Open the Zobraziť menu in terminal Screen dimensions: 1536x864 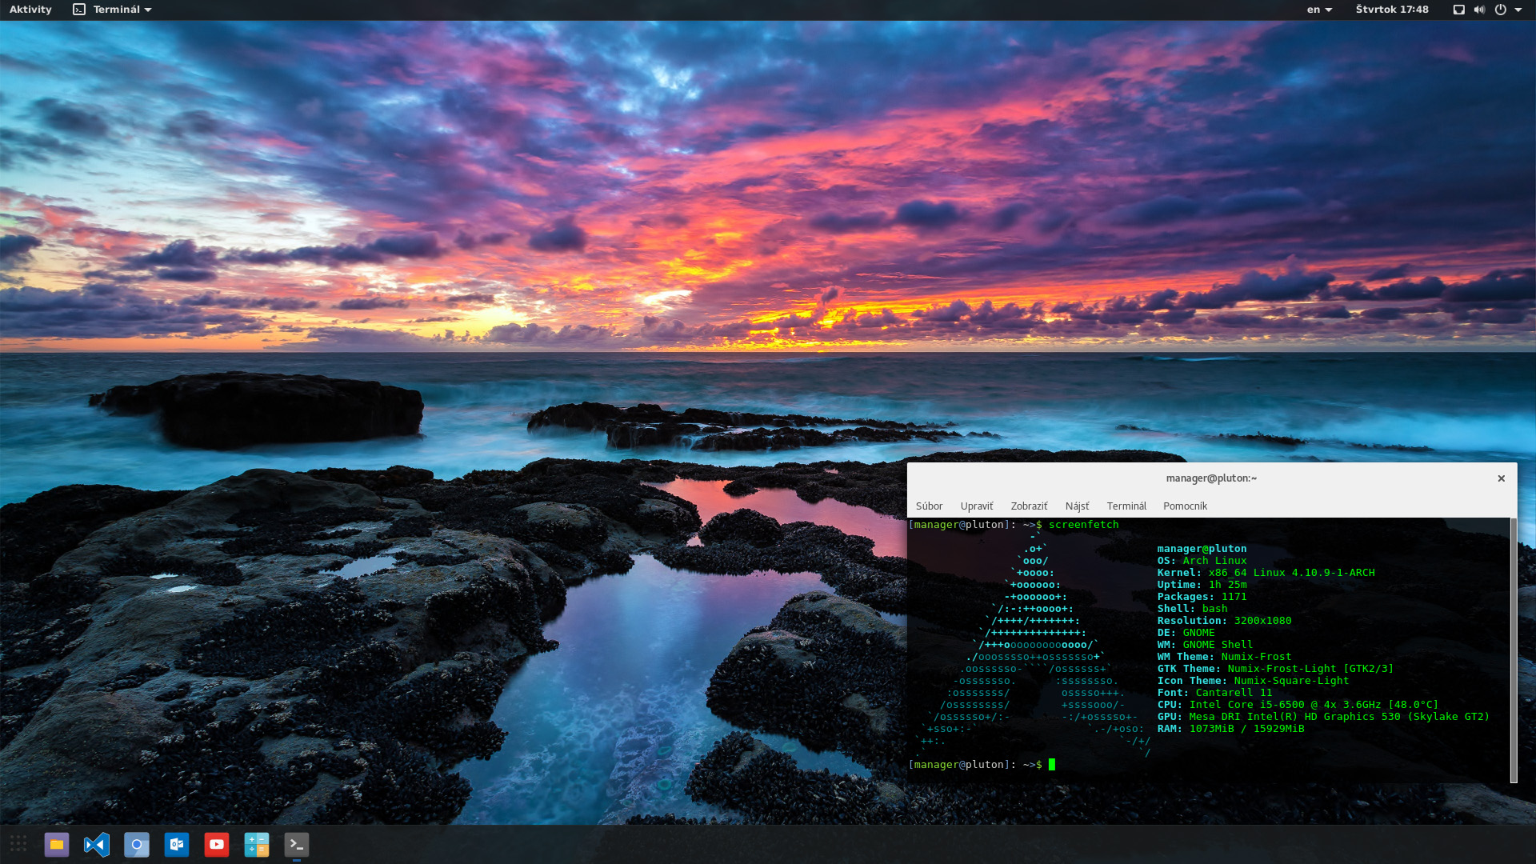[x=1029, y=506]
